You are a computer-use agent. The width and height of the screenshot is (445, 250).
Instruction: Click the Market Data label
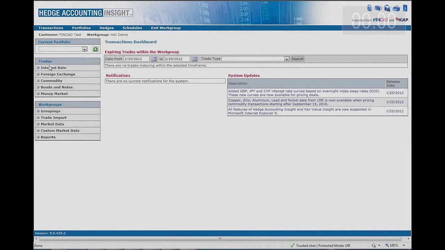pyautogui.click(x=52, y=124)
